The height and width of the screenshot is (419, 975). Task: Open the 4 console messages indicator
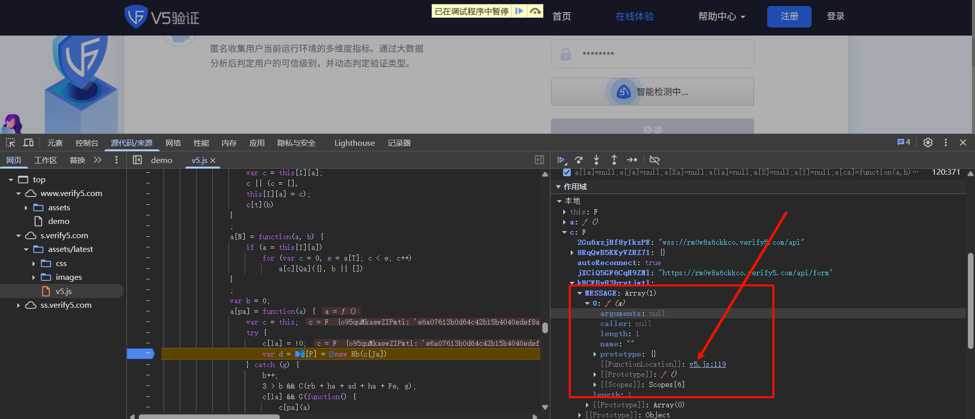(x=904, y=142)
